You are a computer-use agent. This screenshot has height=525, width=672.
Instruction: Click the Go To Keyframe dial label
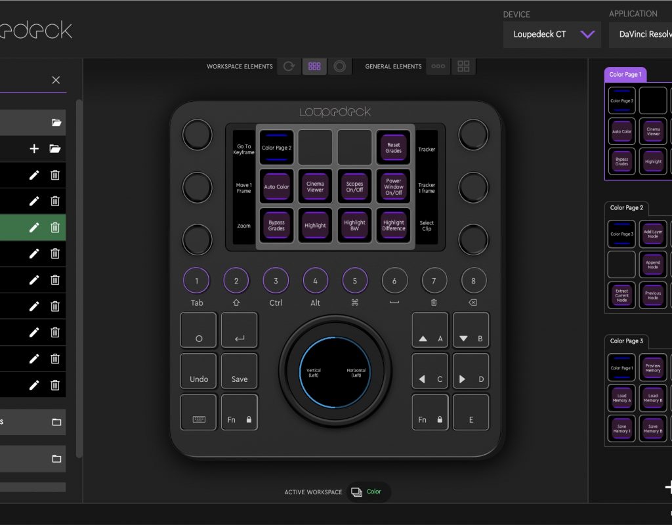[x=244, y=149]
